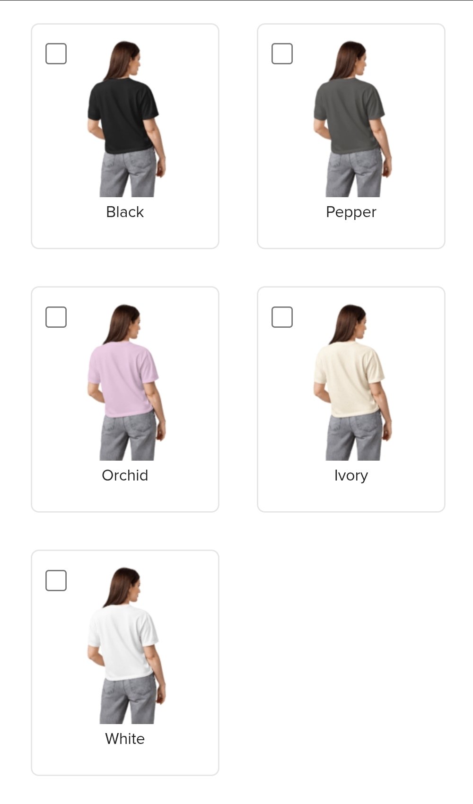Click the "Pepper" color label
Image resolution: width=473 pixels, height=804 pixels.
coord(351,212)
